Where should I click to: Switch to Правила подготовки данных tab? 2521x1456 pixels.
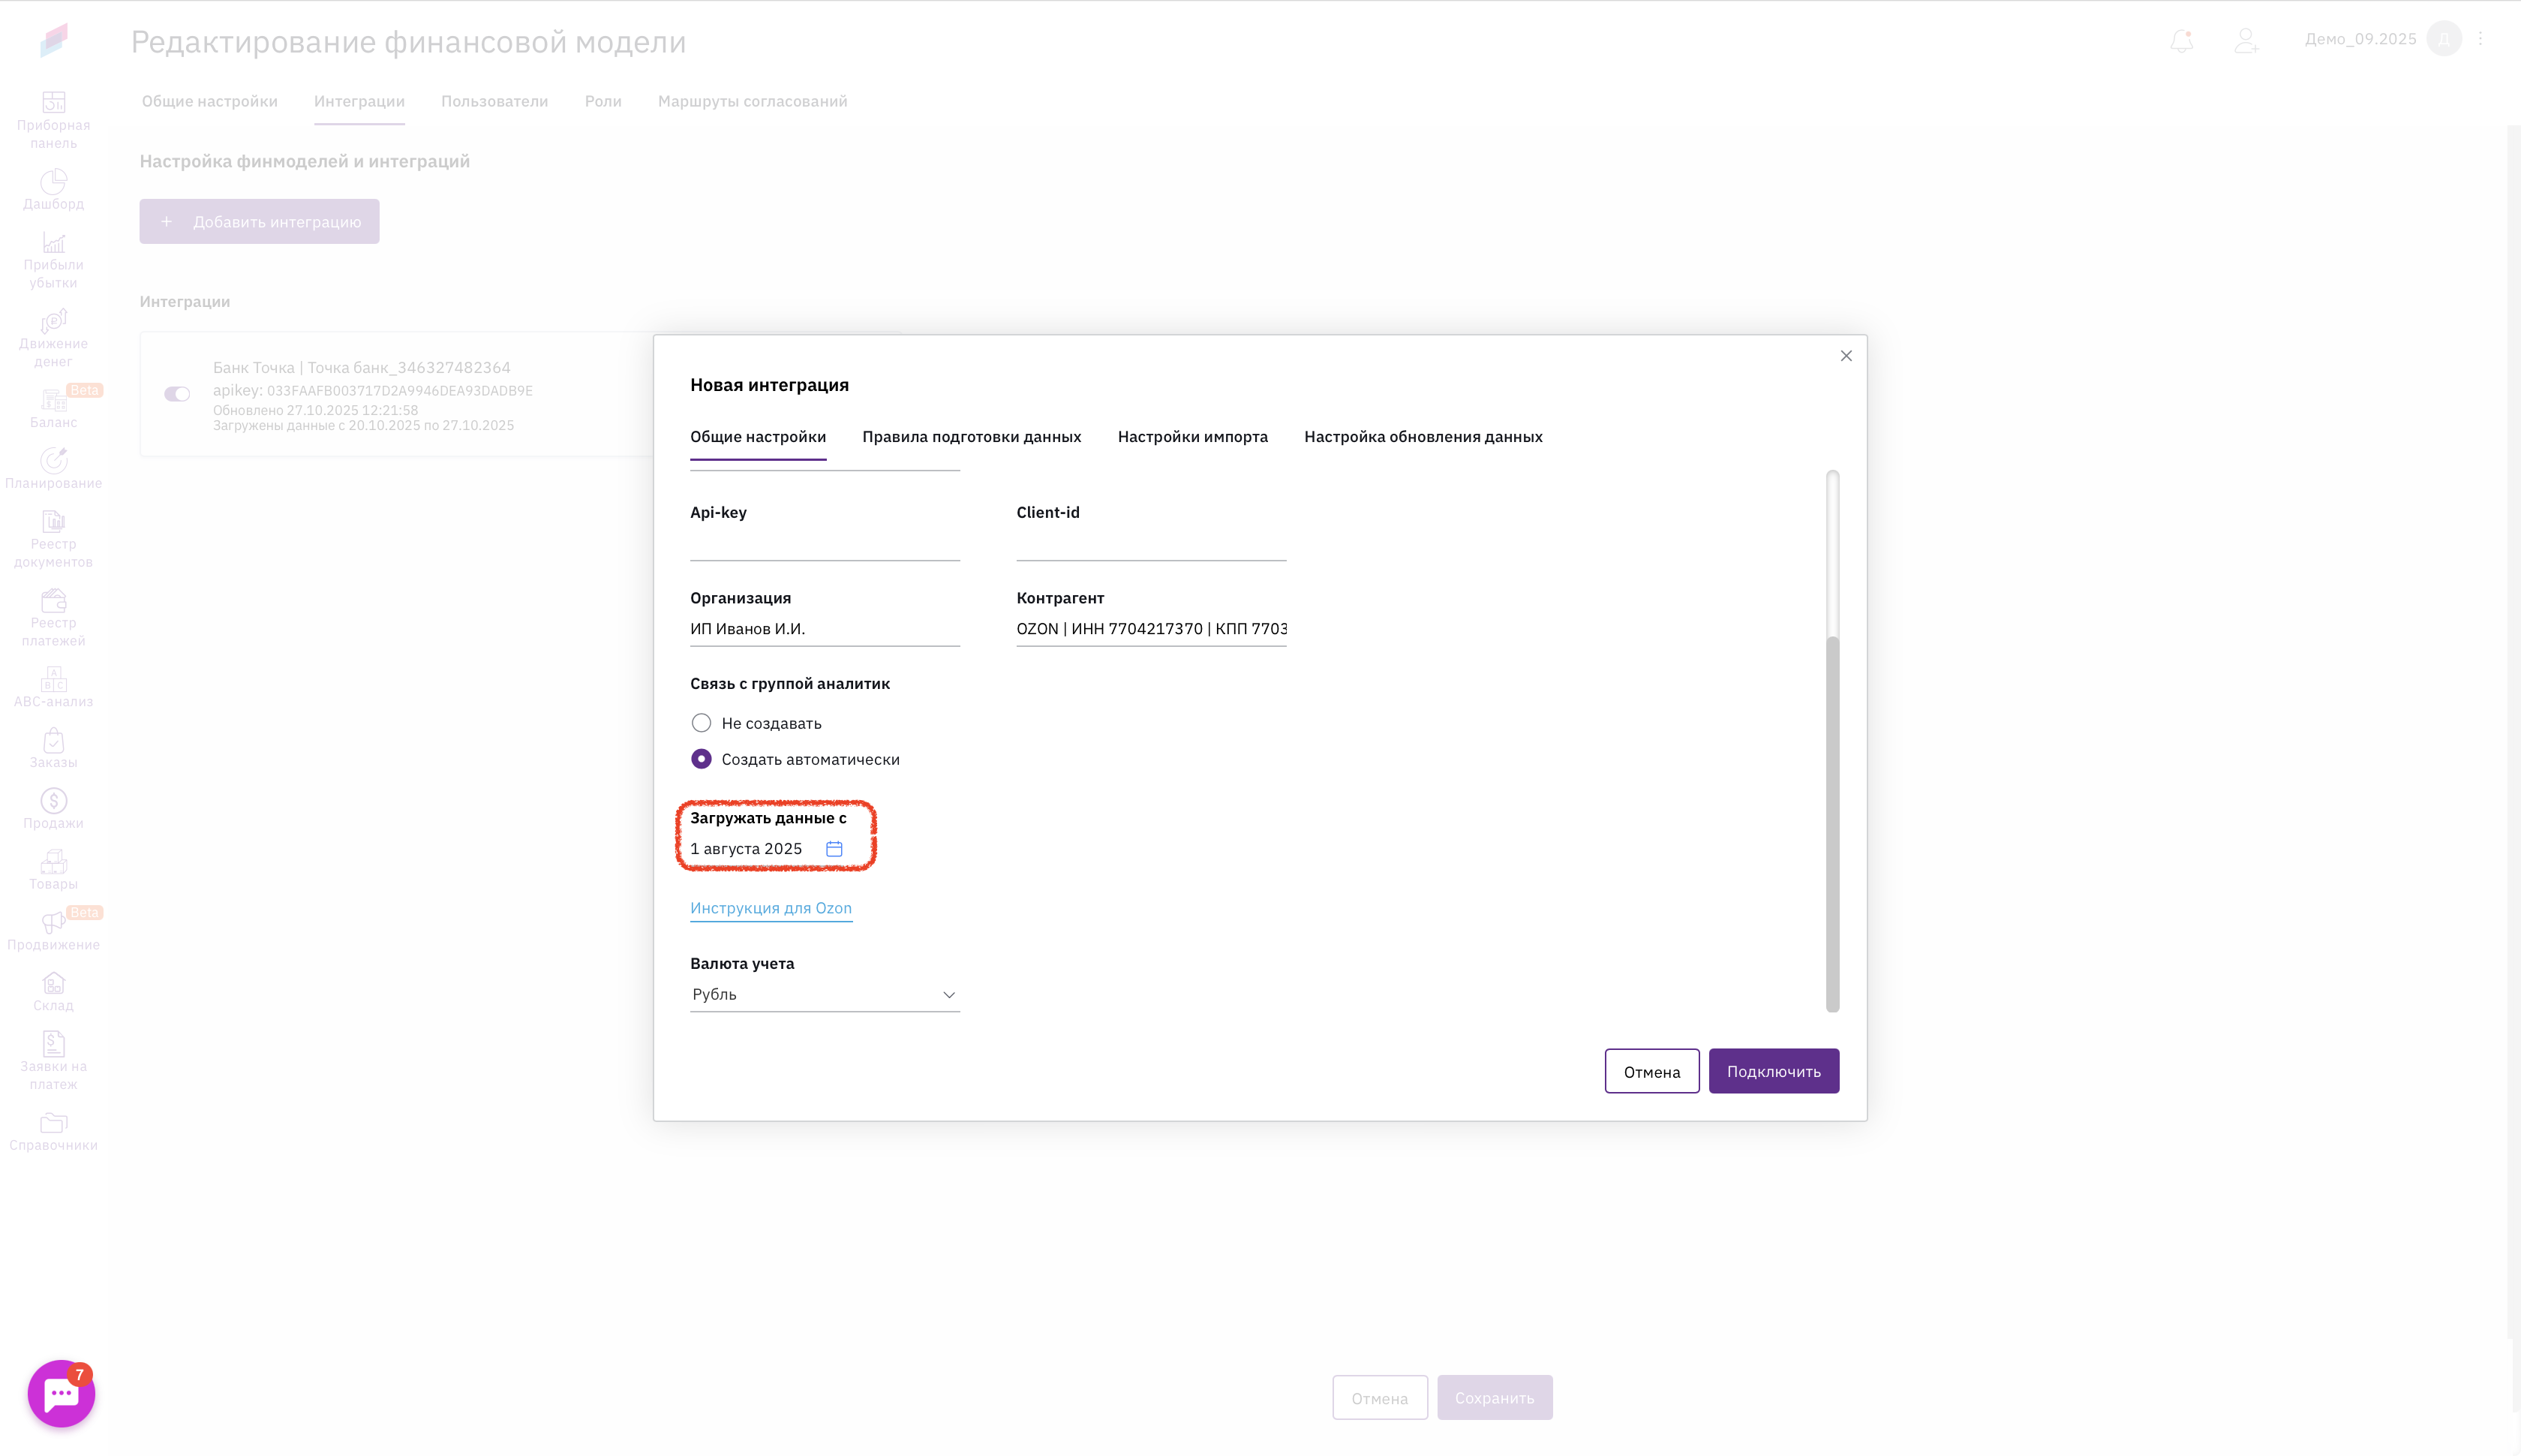pyautogui.click(x=971, y=436)
